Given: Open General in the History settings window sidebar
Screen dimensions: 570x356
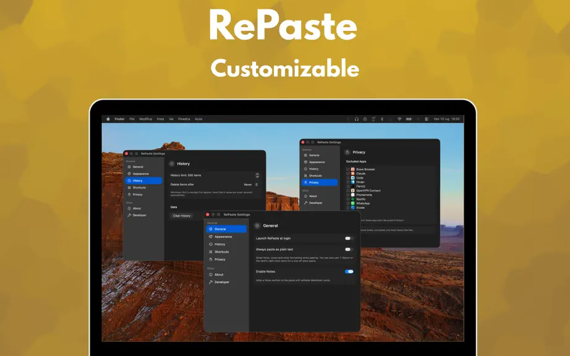Looking at the screenshot, I should [143, 167].
